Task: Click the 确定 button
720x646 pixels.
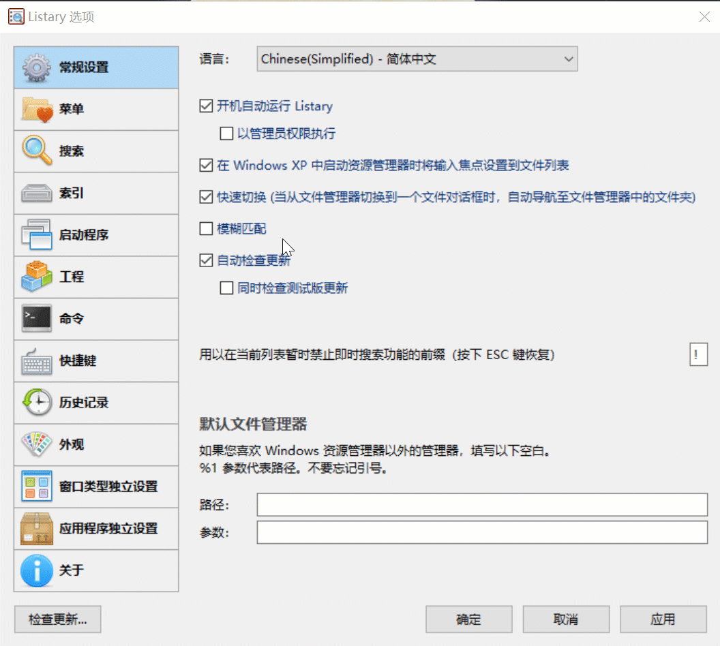Action: point(469,619)
